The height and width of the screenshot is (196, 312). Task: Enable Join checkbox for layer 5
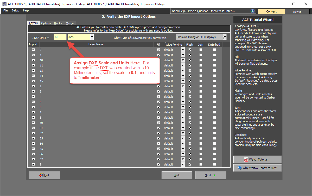click(x=201, y=102)
